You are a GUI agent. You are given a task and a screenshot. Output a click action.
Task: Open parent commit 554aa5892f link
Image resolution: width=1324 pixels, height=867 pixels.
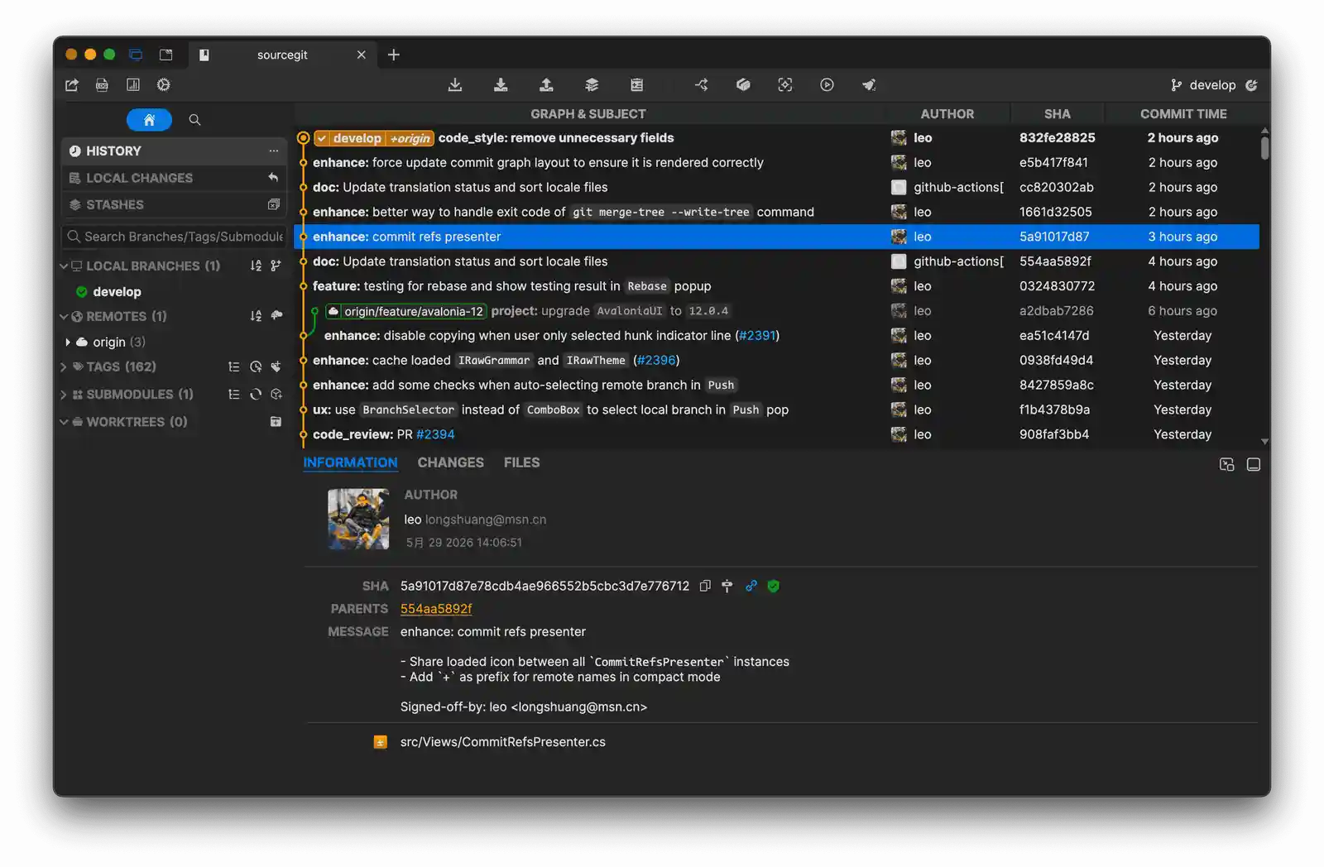(x=436, y=609)
